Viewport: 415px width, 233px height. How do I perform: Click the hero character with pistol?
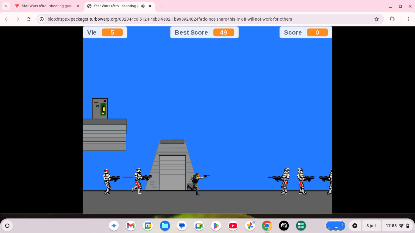pyautogui.click(x=198, y=184)
